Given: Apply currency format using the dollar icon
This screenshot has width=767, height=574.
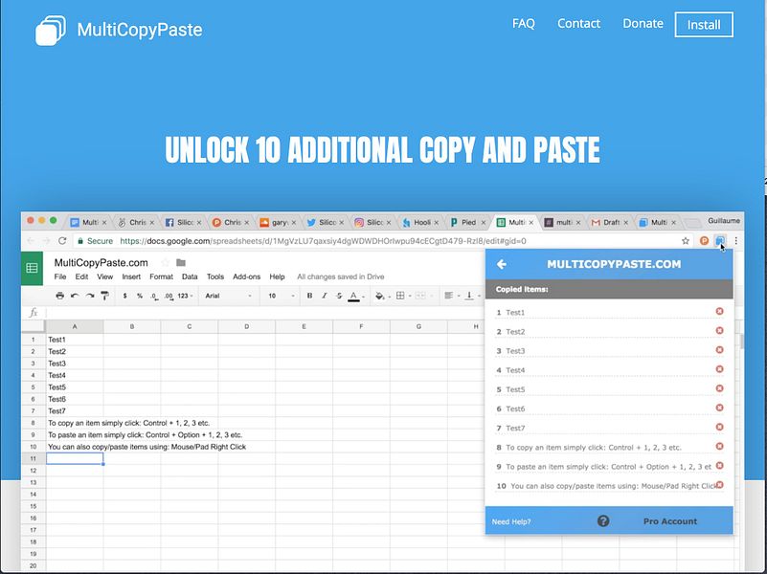Looking at the screenshot, I should coord(124,296).
